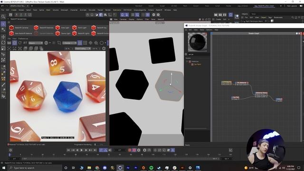Open the Cameras menu in viewport

tap(123, 19)
